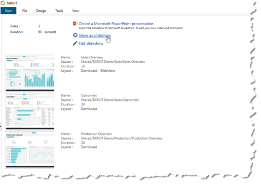The height and width of the screenshot is (184, 261).
Task: Click the PowerPoint export icon
Action: [x=75, y=24]
